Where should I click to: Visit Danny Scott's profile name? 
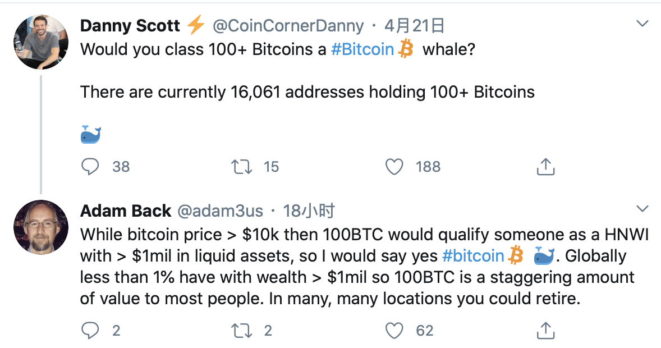[x=130, y=26]
